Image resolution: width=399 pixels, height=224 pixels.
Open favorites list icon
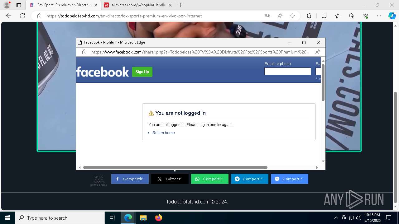pos(338,16)
